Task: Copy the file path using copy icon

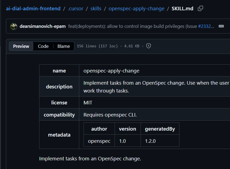Action: [x=200, y=8]
